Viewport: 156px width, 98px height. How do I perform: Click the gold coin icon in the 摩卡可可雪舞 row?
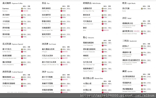tap(61, 77)
